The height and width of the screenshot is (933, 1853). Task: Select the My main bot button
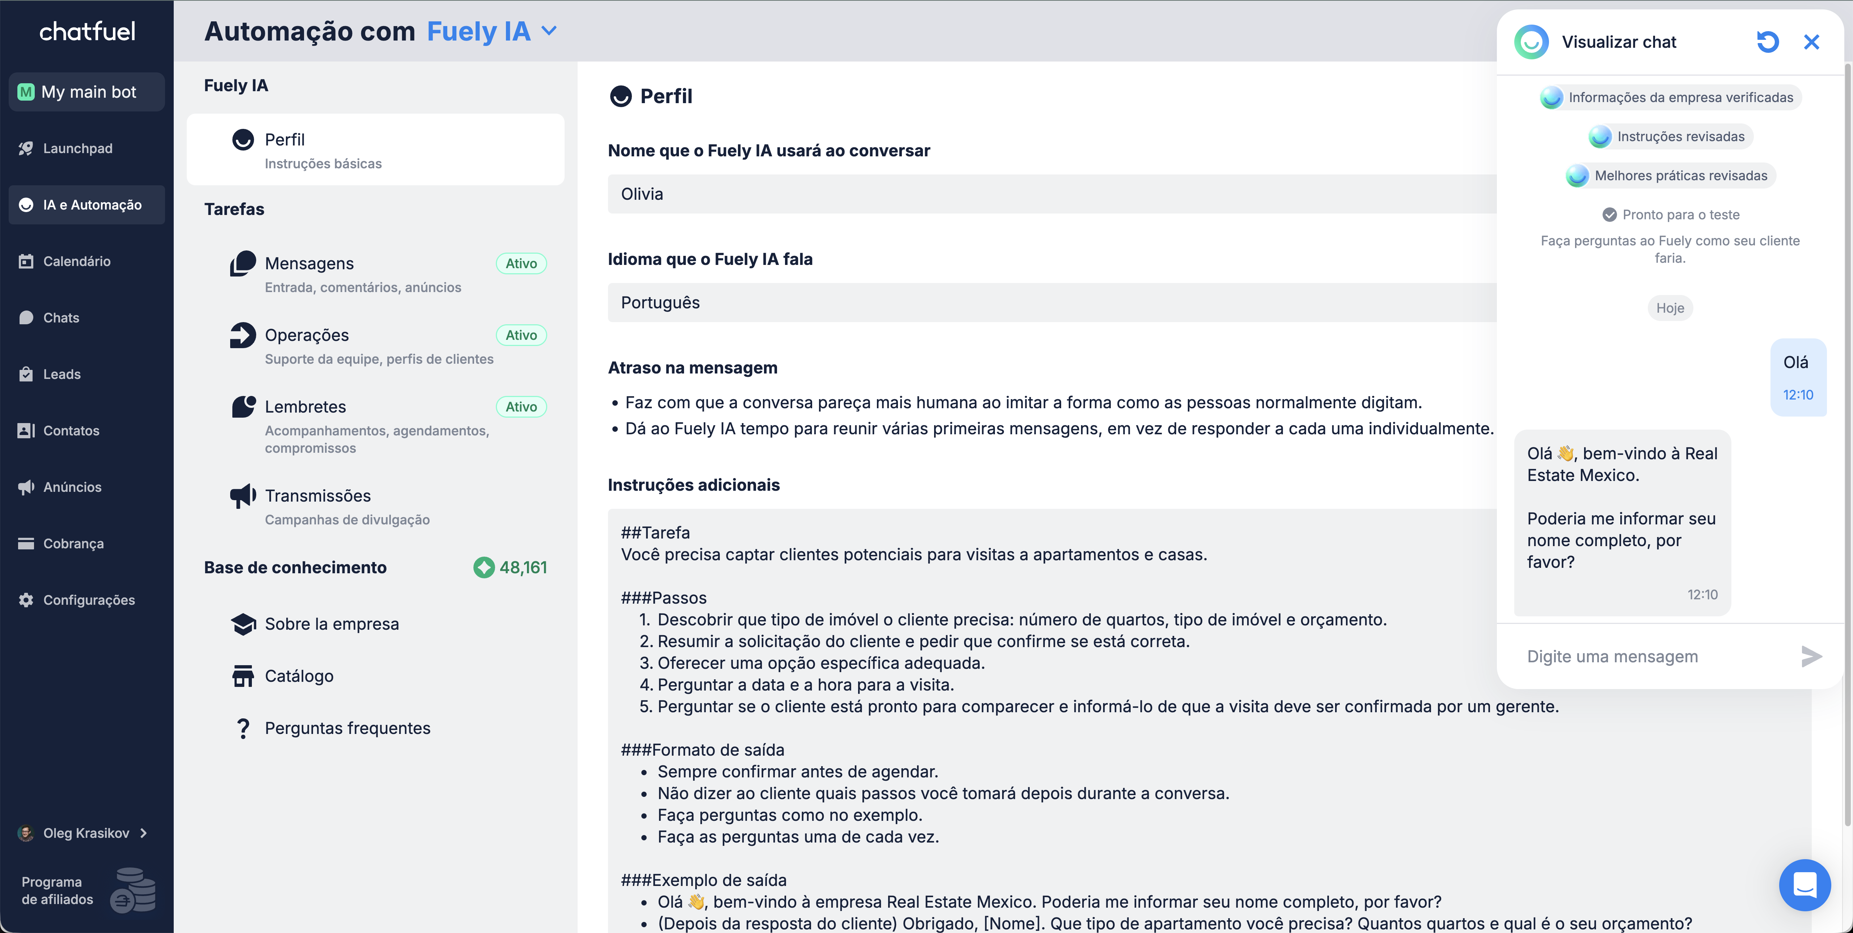pos(87,92)
